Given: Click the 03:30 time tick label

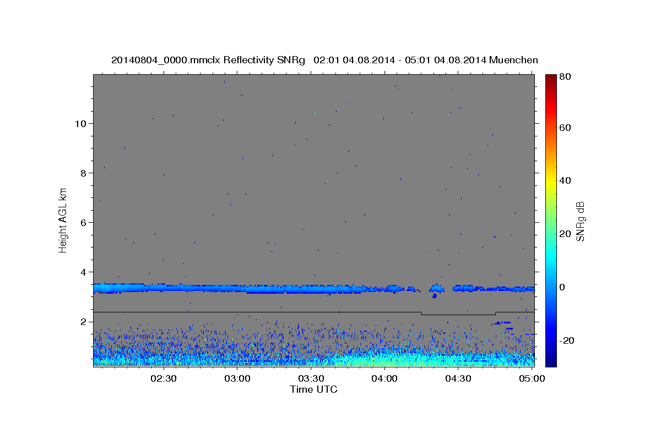Looking at the screenshot, I should [x=311, y=378].
